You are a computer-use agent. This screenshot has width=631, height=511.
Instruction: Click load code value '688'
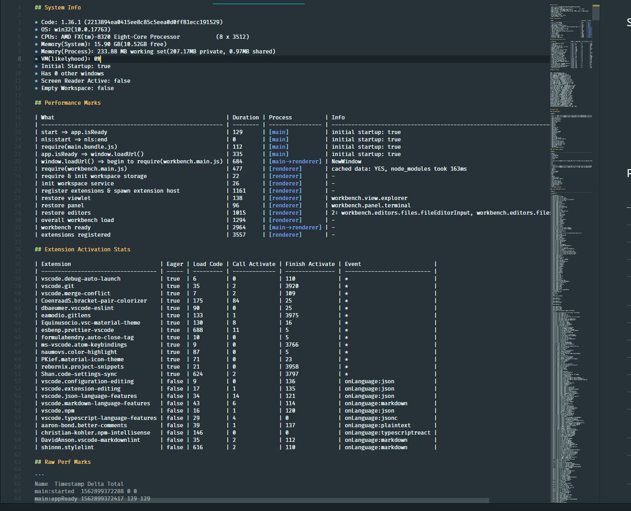198,330
